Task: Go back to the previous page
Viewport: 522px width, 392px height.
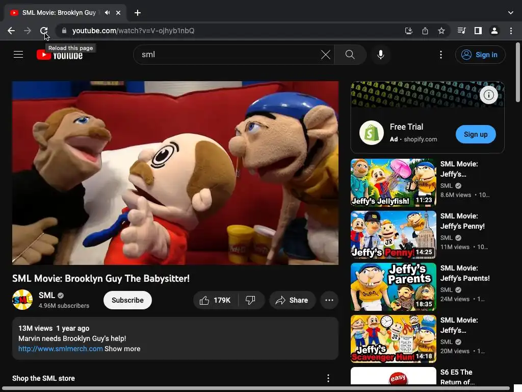Action: tap(11, 31)
